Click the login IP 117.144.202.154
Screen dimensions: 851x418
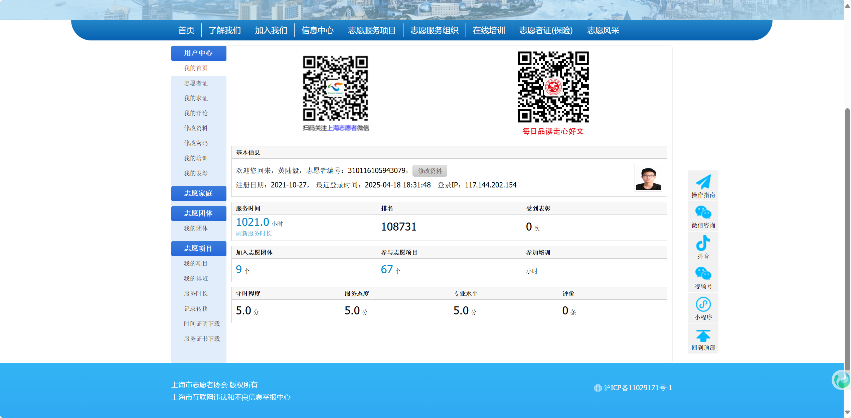[491, 185]
